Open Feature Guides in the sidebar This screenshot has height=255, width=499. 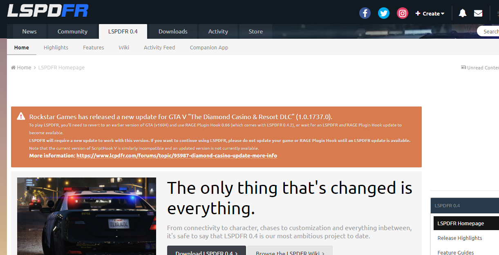coord(456,253)
